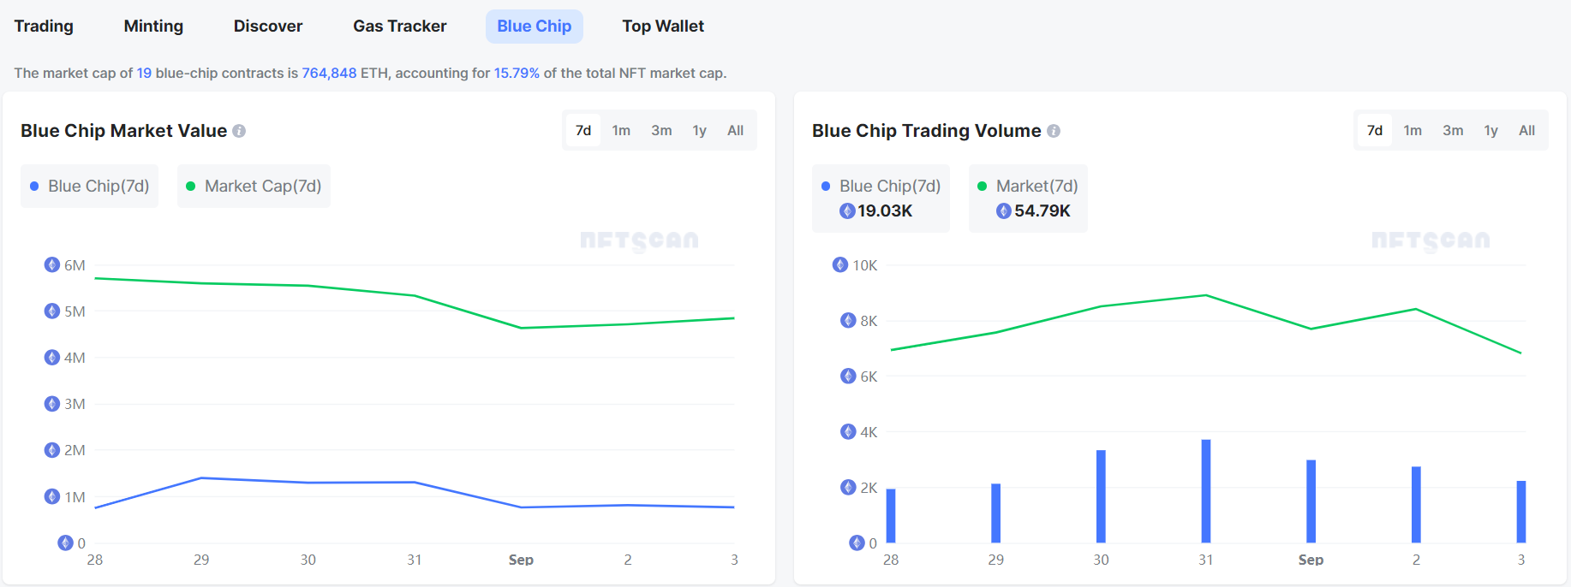
Task: Click the blue dot of Blue Chip(7d) market value legend
Action: pos(34,187)
